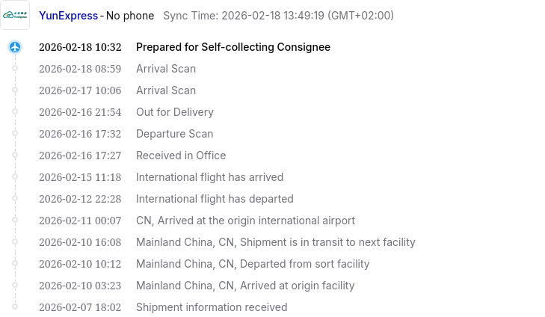Click timeline marker for Received in Office
The image size is (545, 317).
pos(15,156)
